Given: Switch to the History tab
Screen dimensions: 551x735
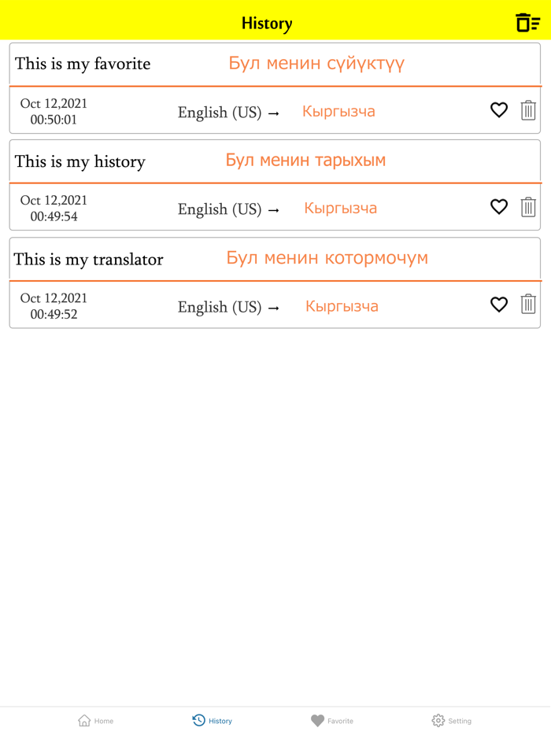Looking at the screenshot, I should click(x=212, y=720).
